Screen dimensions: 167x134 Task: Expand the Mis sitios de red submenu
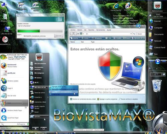(39, 87)
